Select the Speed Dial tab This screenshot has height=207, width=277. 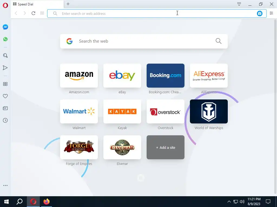37,4
